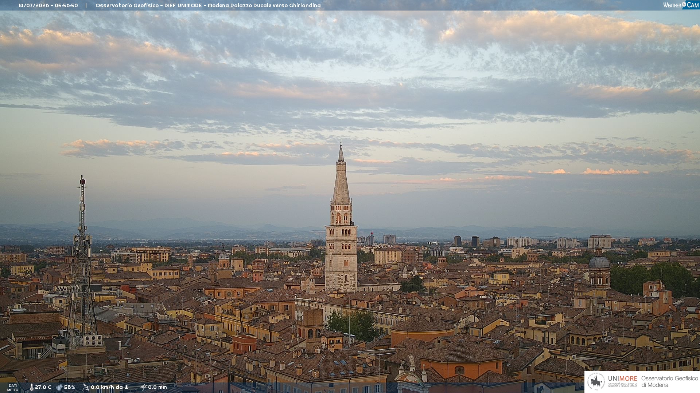Select the 27.0 C temperature value
700x393 pixels.
tap(43, 388)
